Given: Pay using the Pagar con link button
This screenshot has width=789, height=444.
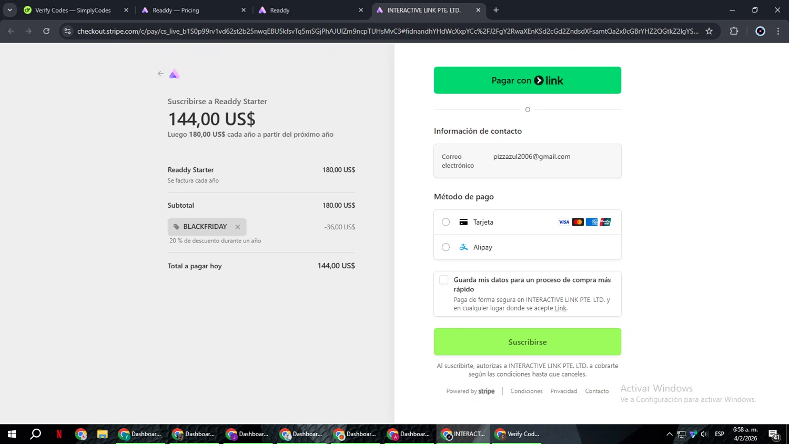Looking at the screenshot, I should [x=528, y=80].
